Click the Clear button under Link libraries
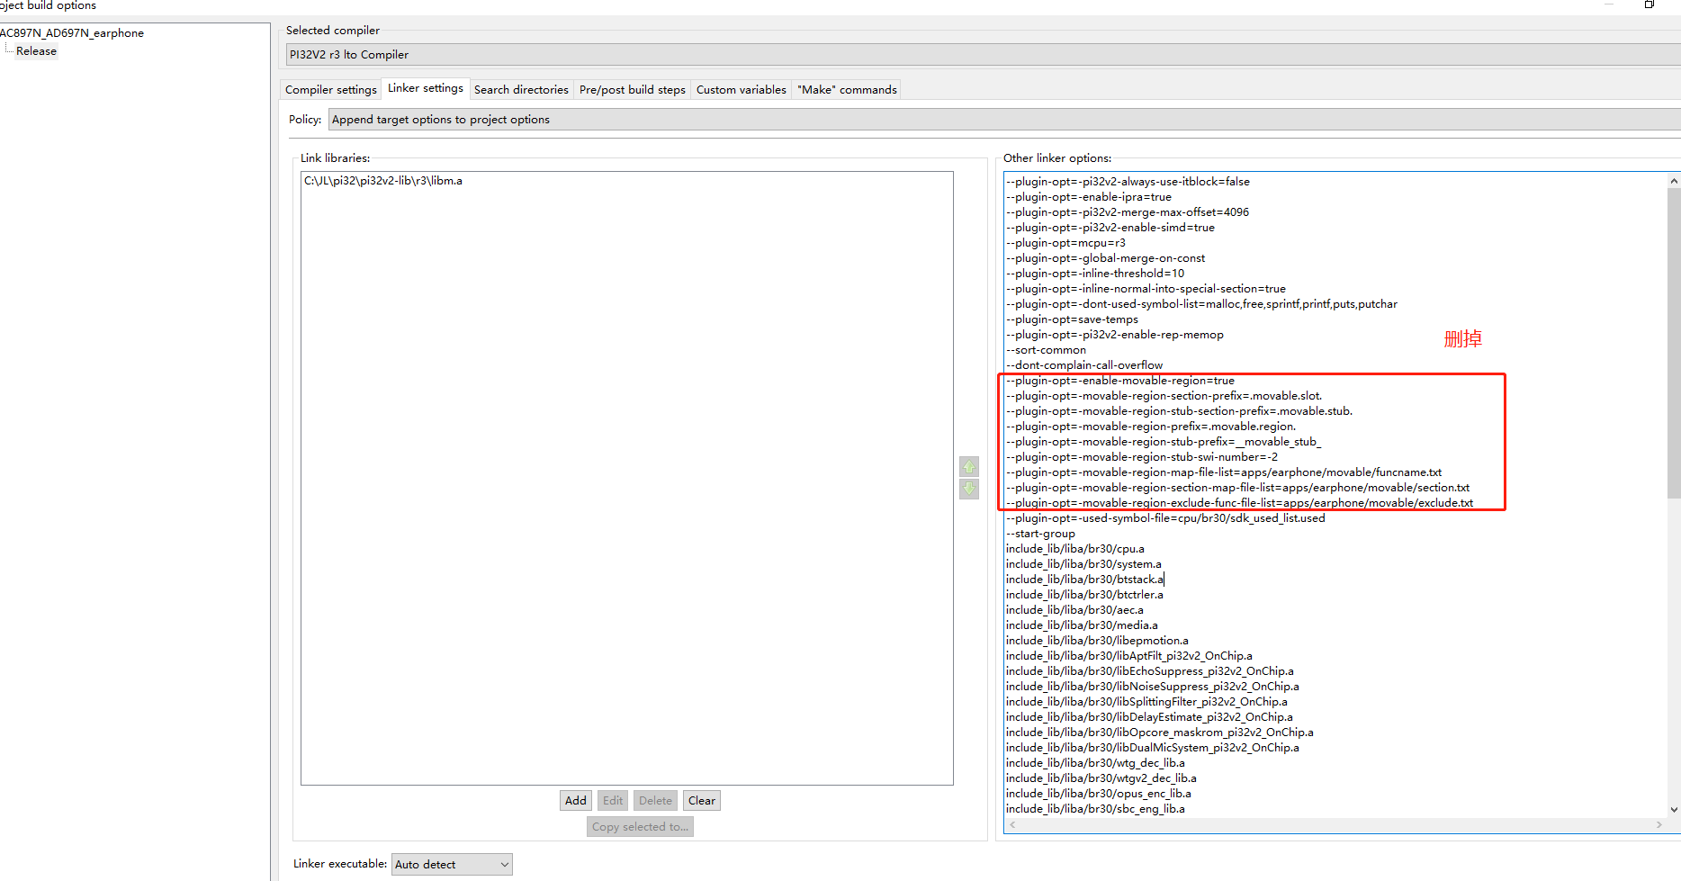The image size is (1681, 881). (x=702, y=801)
